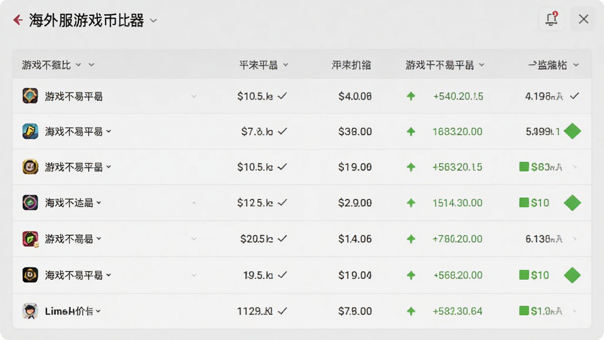Open the notification bell with red badge
The height and width of the screenshot is (340, 604).
[x=552, y=18]
